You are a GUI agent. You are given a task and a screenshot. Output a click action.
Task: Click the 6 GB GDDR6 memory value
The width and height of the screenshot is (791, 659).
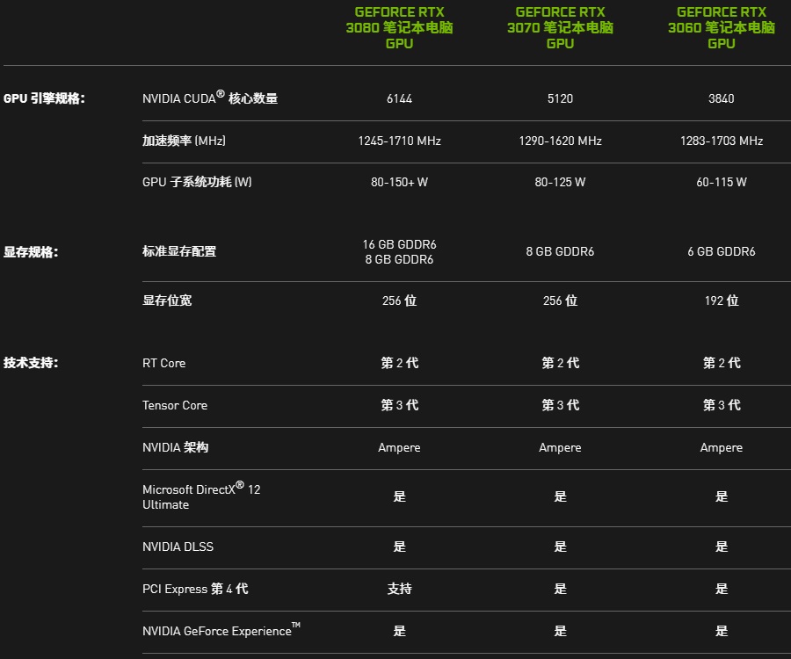pos(722,251)
